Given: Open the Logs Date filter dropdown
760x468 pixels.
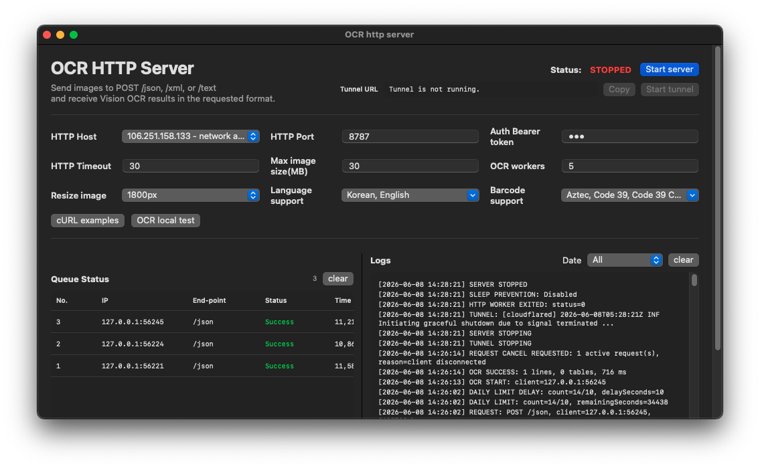Looking at the screenshot, I should 624,260.
